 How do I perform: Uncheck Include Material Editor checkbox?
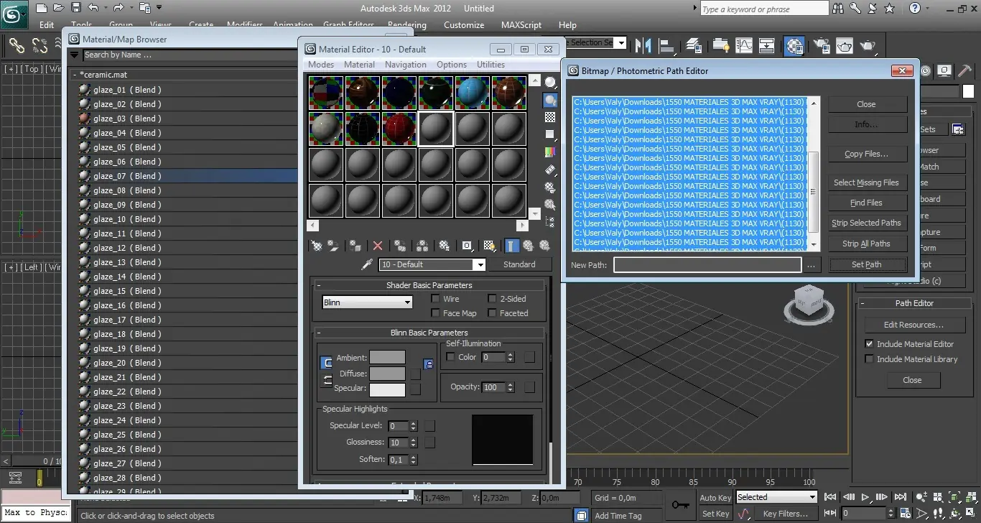click(869, 344)
